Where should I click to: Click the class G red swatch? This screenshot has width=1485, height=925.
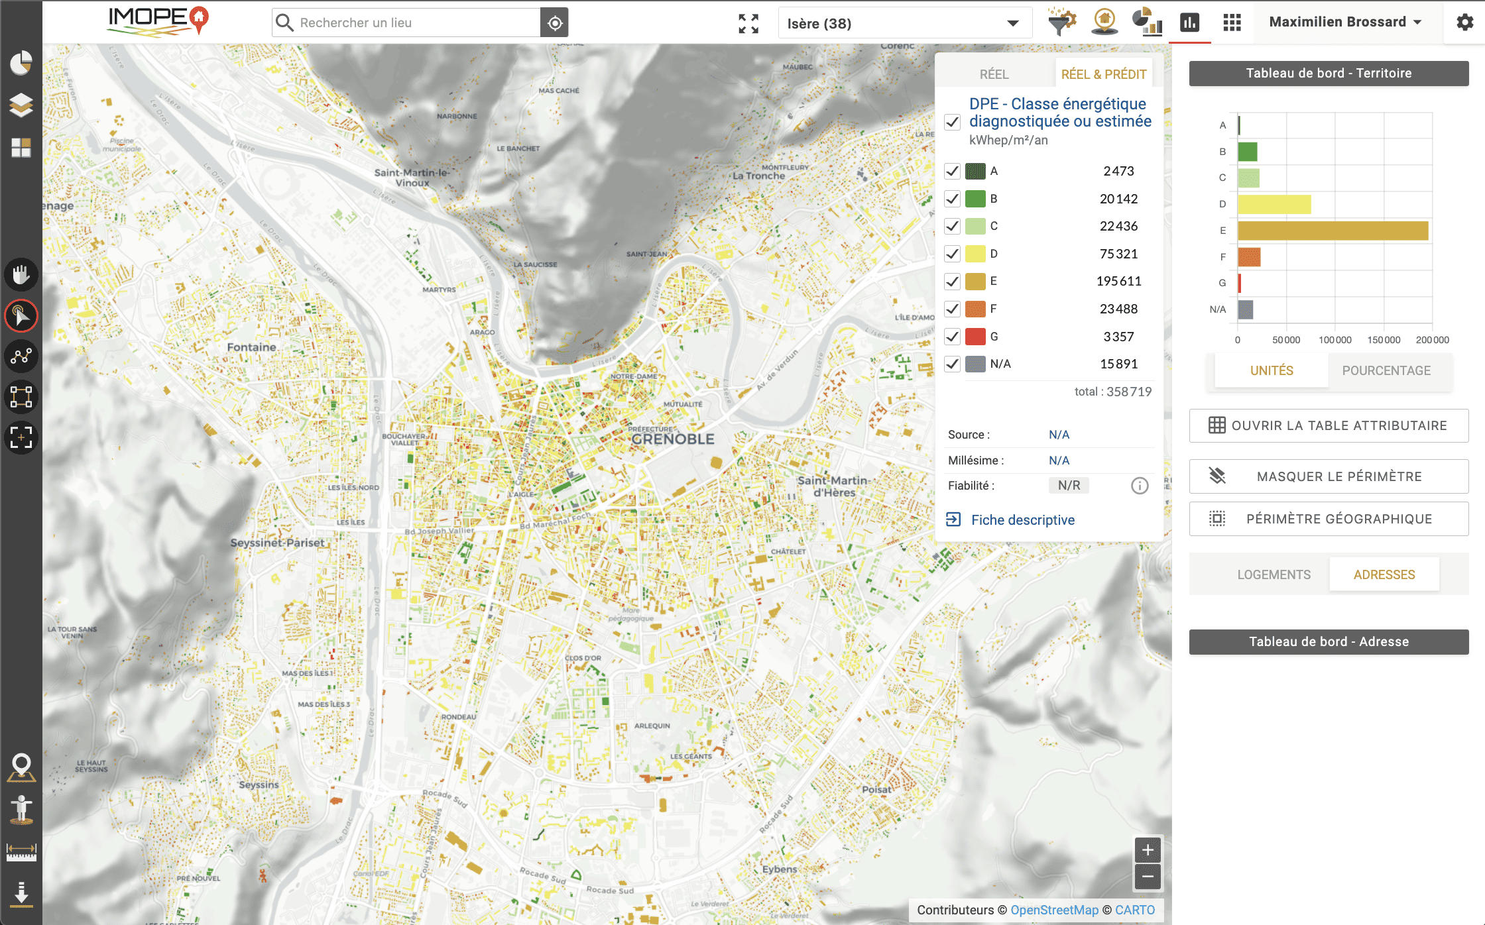975,337
